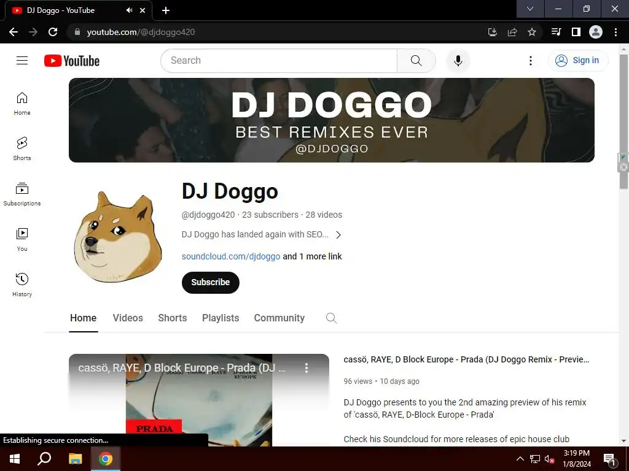Viewport: 629px width, 471px height.
Task: Open the Windows Start menu
Action: click(x=15, y=459)
